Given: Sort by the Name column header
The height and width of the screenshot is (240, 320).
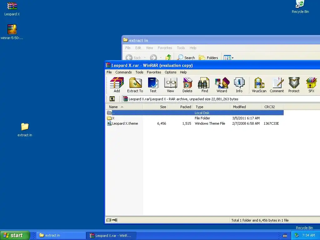Looking at the screenshot, I should [124, 107].
